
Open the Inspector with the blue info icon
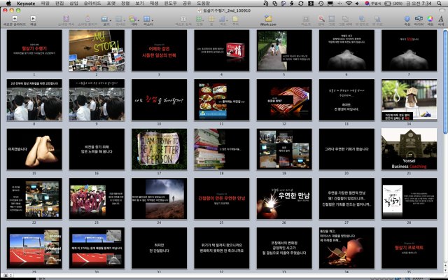[407, 19]
